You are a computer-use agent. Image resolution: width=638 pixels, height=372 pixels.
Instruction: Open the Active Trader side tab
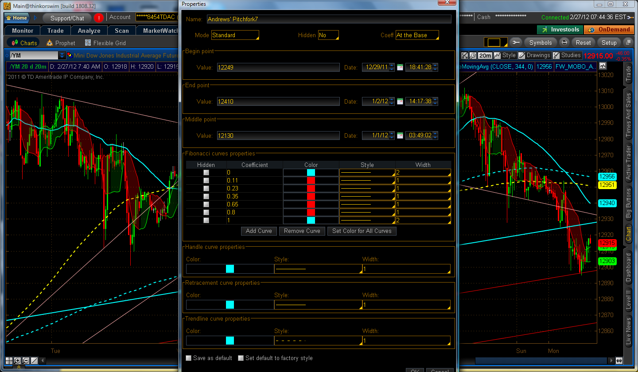pyautogui.click(x=628, y=163)
